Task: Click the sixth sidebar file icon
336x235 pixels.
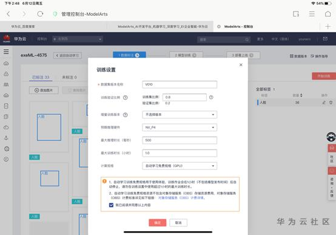Action: click(x=6, y=117)
